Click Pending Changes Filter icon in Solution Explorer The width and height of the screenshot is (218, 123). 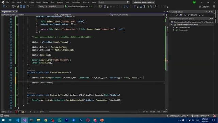[x=185, y=15]
